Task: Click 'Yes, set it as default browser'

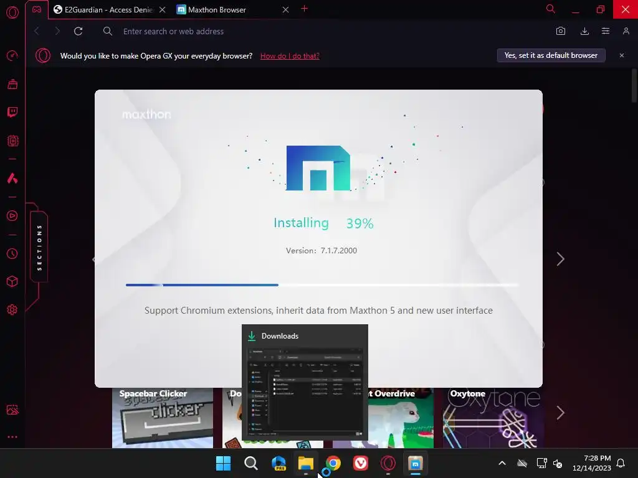Action: pyautogui.click(x=551, y=55)
